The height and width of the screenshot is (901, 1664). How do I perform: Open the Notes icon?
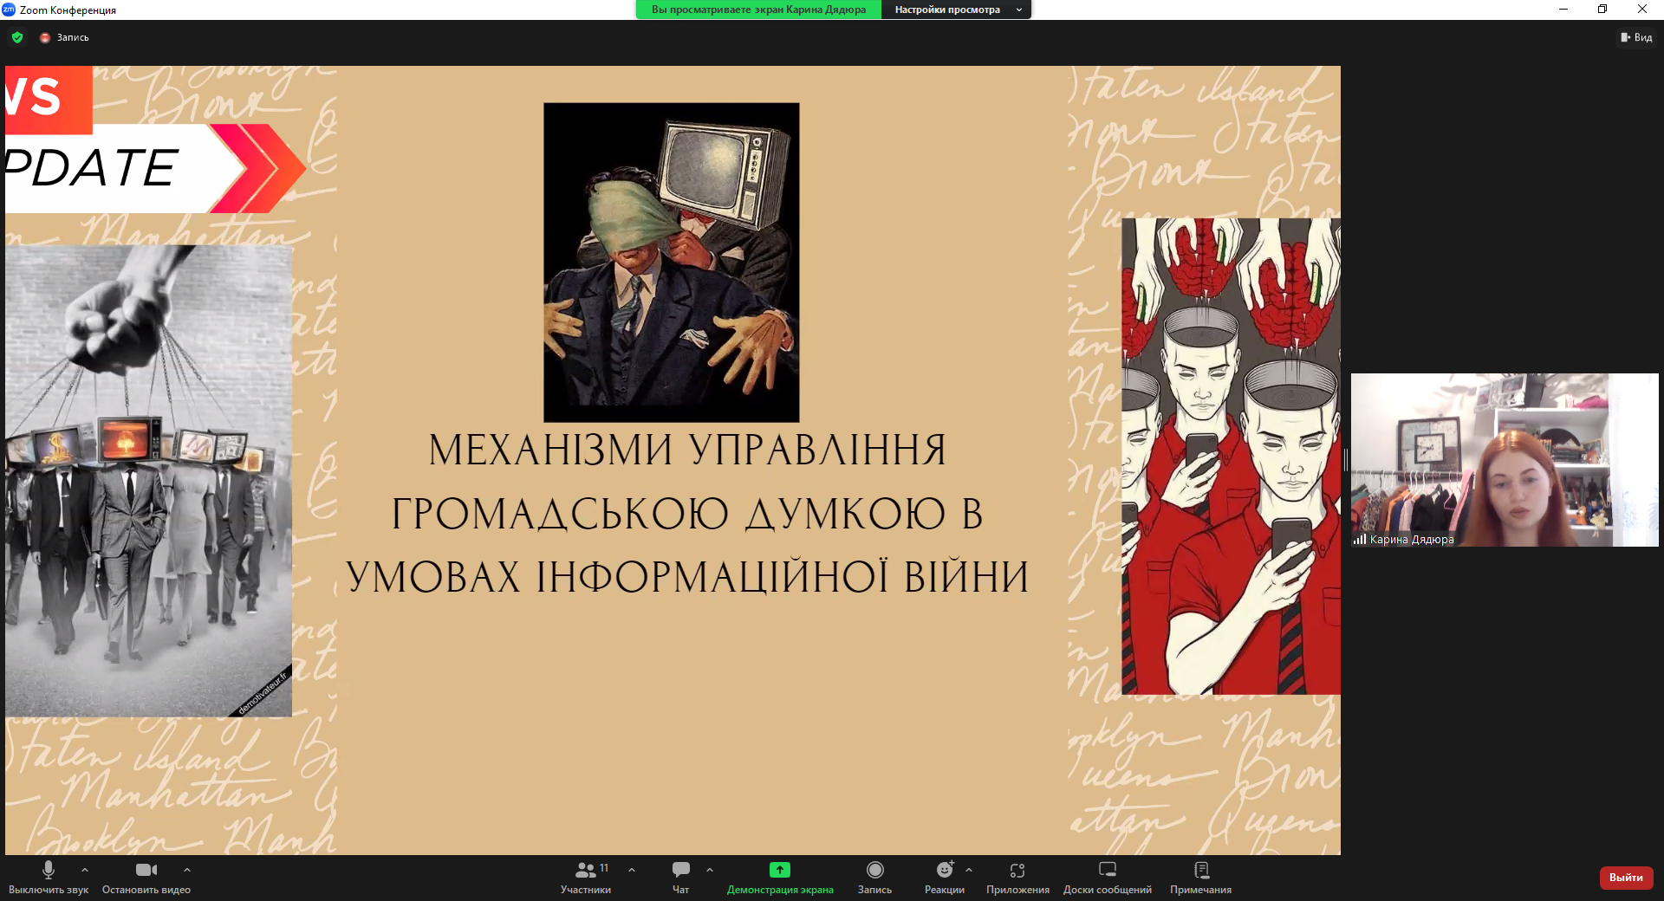coord(1201,870)
